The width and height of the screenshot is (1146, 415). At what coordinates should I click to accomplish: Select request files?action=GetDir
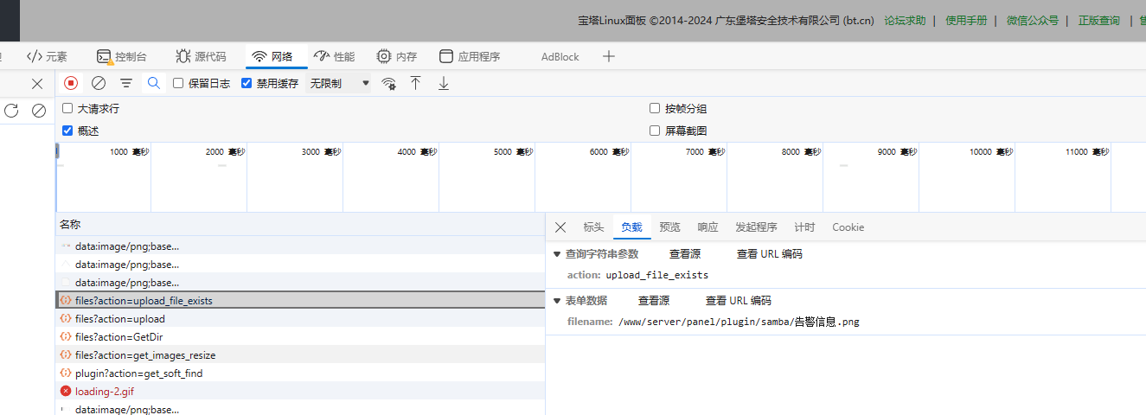coord(300,336)
